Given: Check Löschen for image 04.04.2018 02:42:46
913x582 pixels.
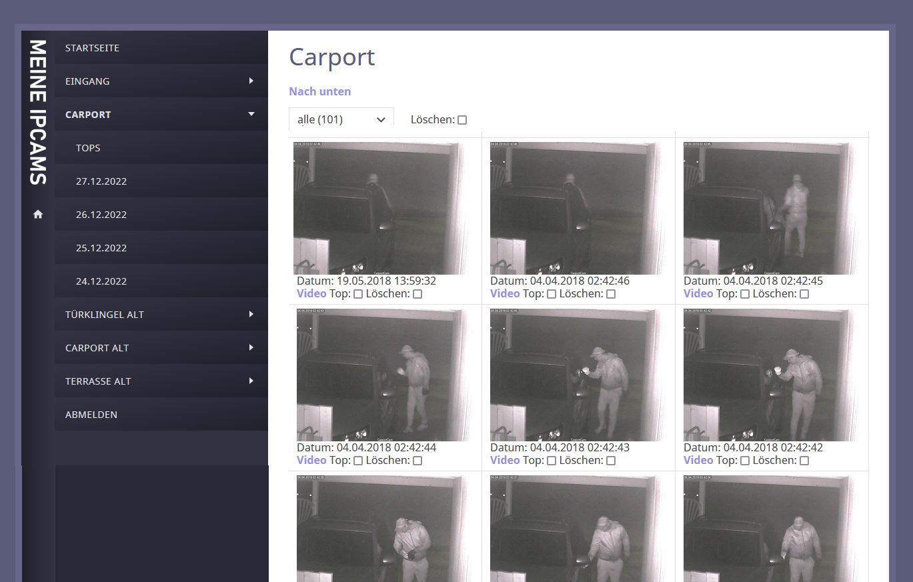Looking at the screenshot, I should (x=611, y=294).
